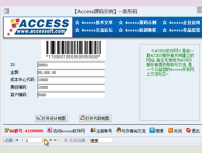Screen dimensions: 202x153
Task: Open the Access培训教程 link
Action: pyautogui.click(x=141, y=30)
